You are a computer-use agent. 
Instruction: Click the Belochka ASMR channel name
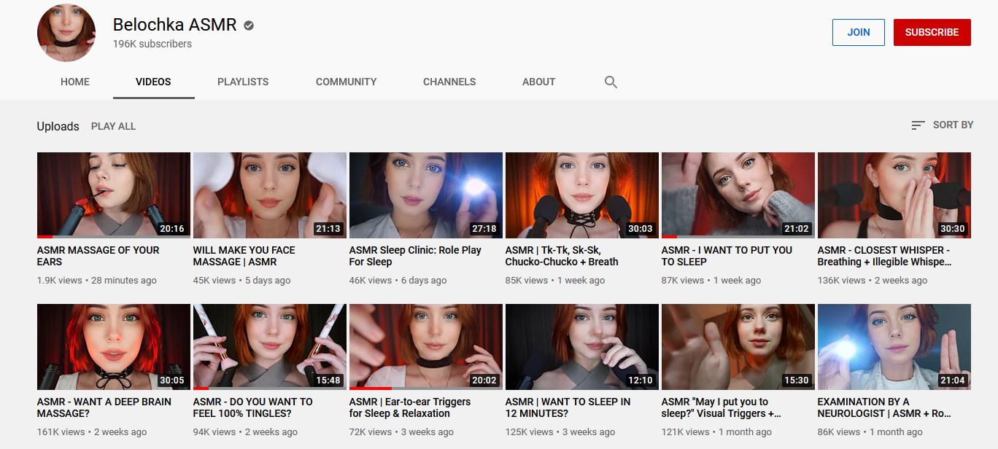pyautogui.click(x=174, y=25)
